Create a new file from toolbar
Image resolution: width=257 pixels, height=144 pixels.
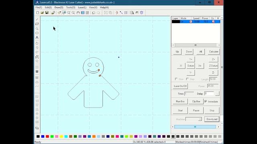pos(37,13)
